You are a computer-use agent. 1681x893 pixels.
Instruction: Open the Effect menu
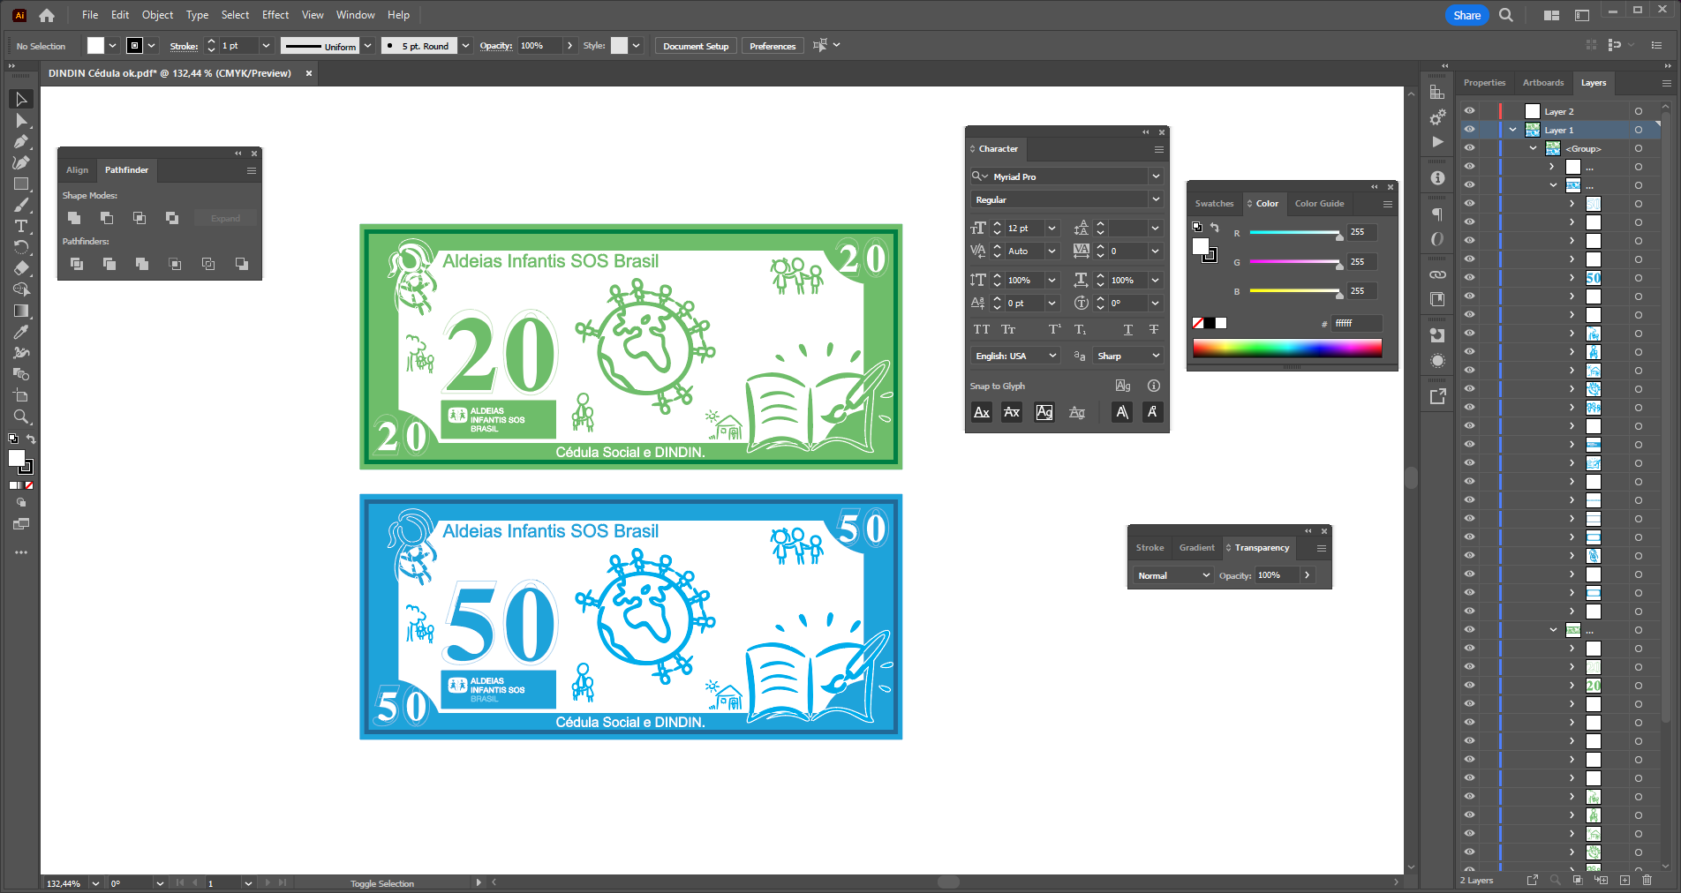click(275, 15)
